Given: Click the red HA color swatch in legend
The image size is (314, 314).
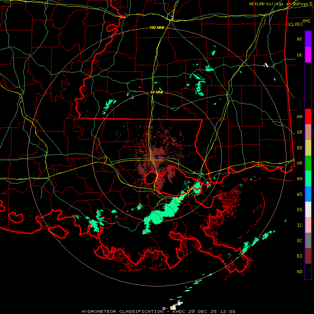Looking at the screenshot, I should point(308,117).
